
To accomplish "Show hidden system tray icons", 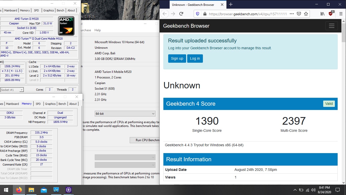I will coord(295,190).
